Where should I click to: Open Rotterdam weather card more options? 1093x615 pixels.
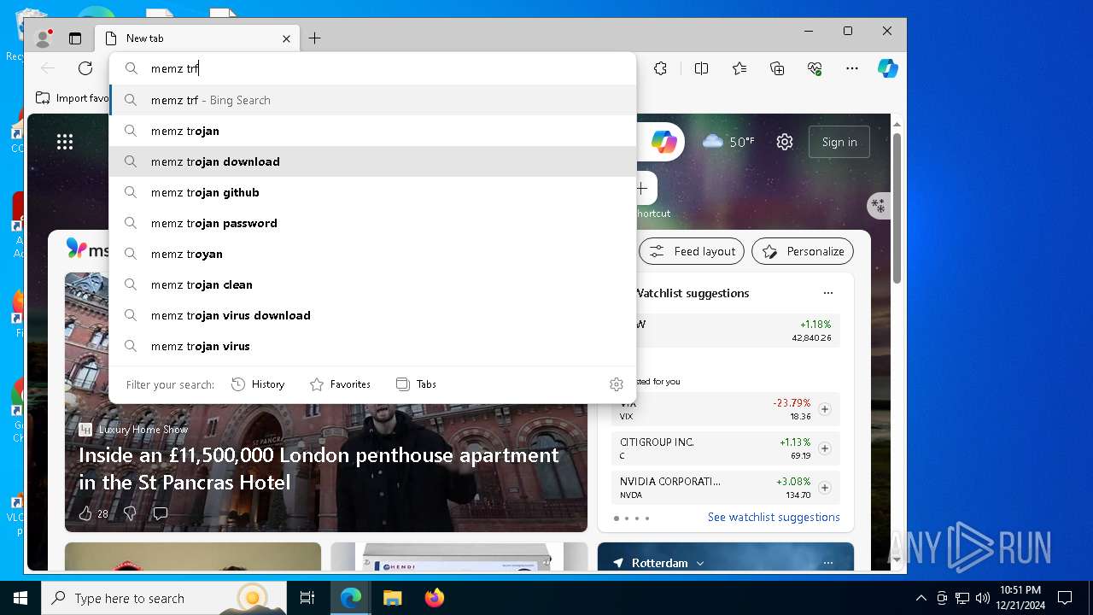827,563
